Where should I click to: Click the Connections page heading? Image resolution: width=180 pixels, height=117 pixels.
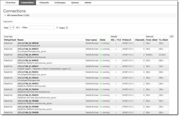14,11
